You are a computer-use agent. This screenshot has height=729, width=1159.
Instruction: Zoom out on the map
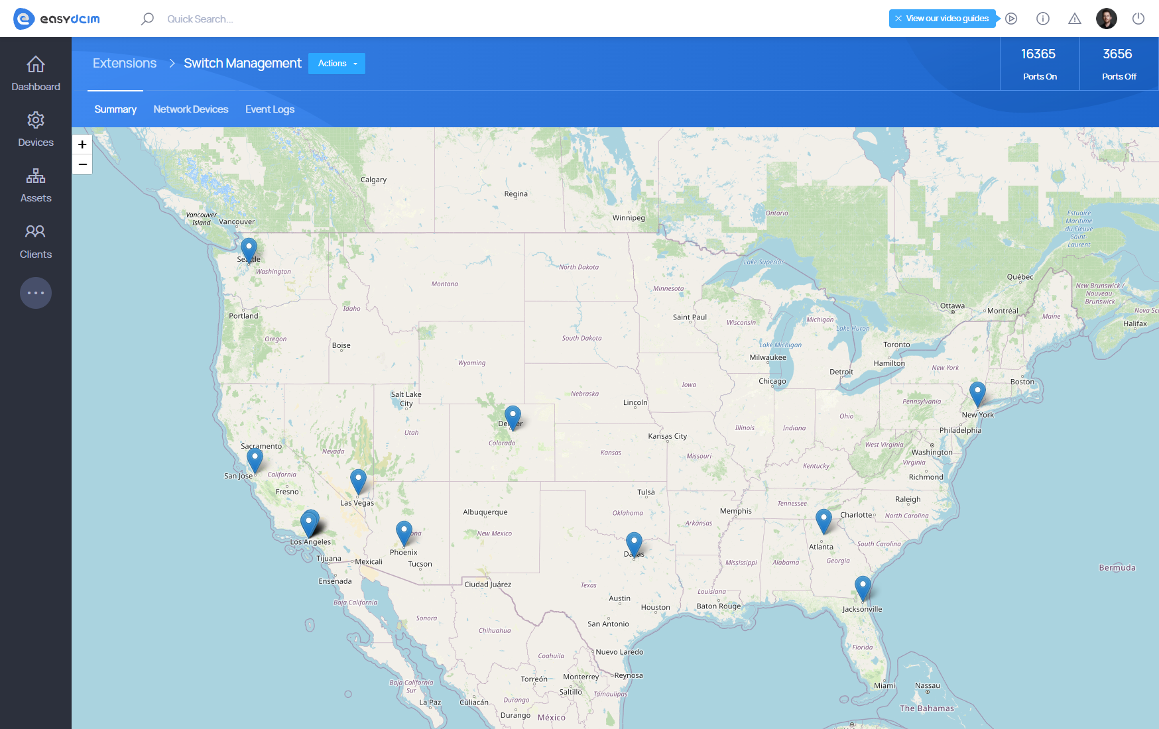pyautogui.click(x=82, y=164)
